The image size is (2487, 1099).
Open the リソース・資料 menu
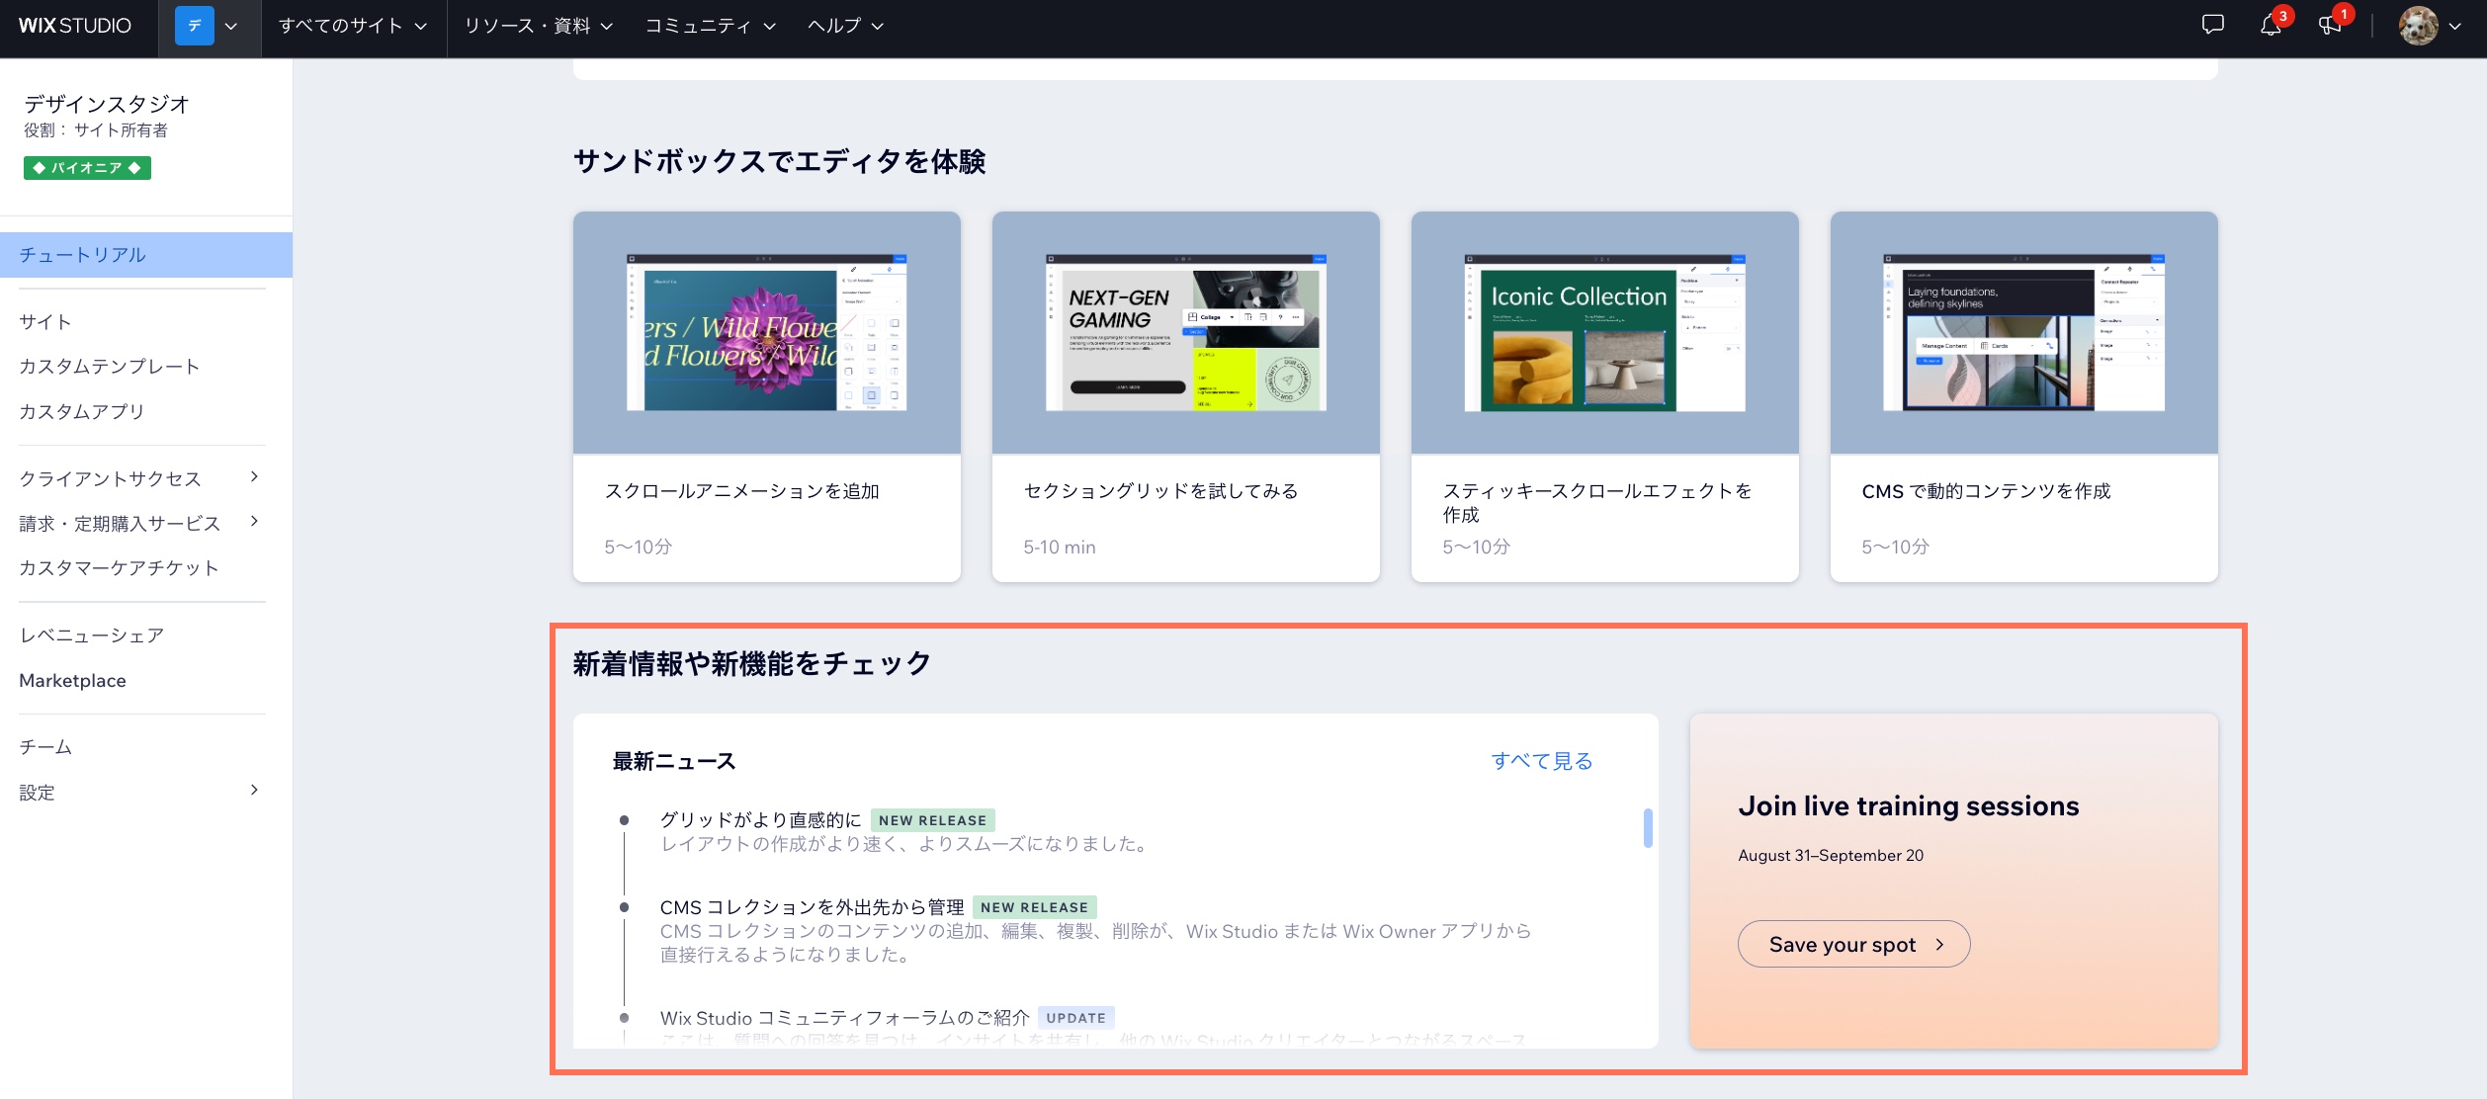[539, 26]
